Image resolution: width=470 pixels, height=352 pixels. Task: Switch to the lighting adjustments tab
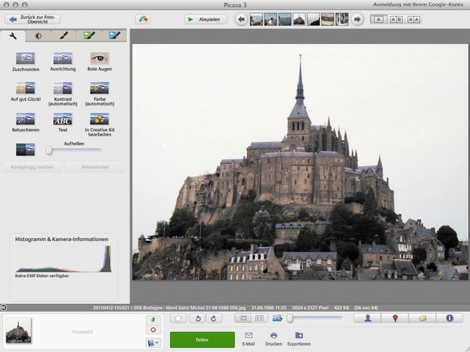[38, 36]
